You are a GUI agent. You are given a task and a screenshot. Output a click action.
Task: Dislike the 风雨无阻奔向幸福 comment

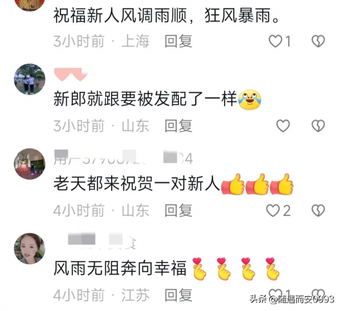click(x=318, y=293)
